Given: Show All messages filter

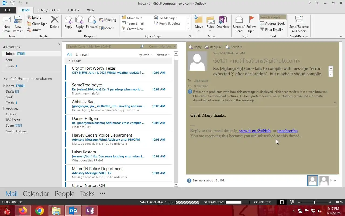Looking at the screenshot, I should pos(69,55).
